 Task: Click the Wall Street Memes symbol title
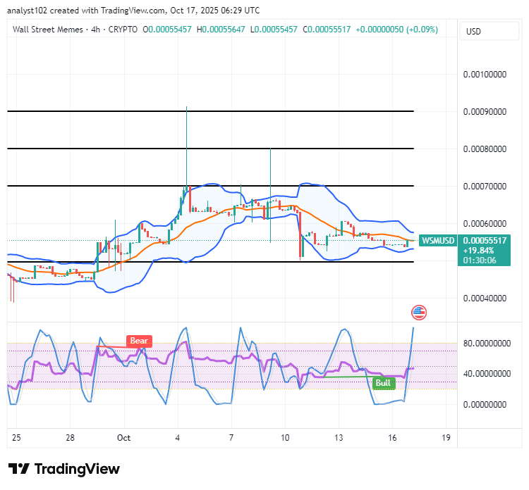click(47, 30)
